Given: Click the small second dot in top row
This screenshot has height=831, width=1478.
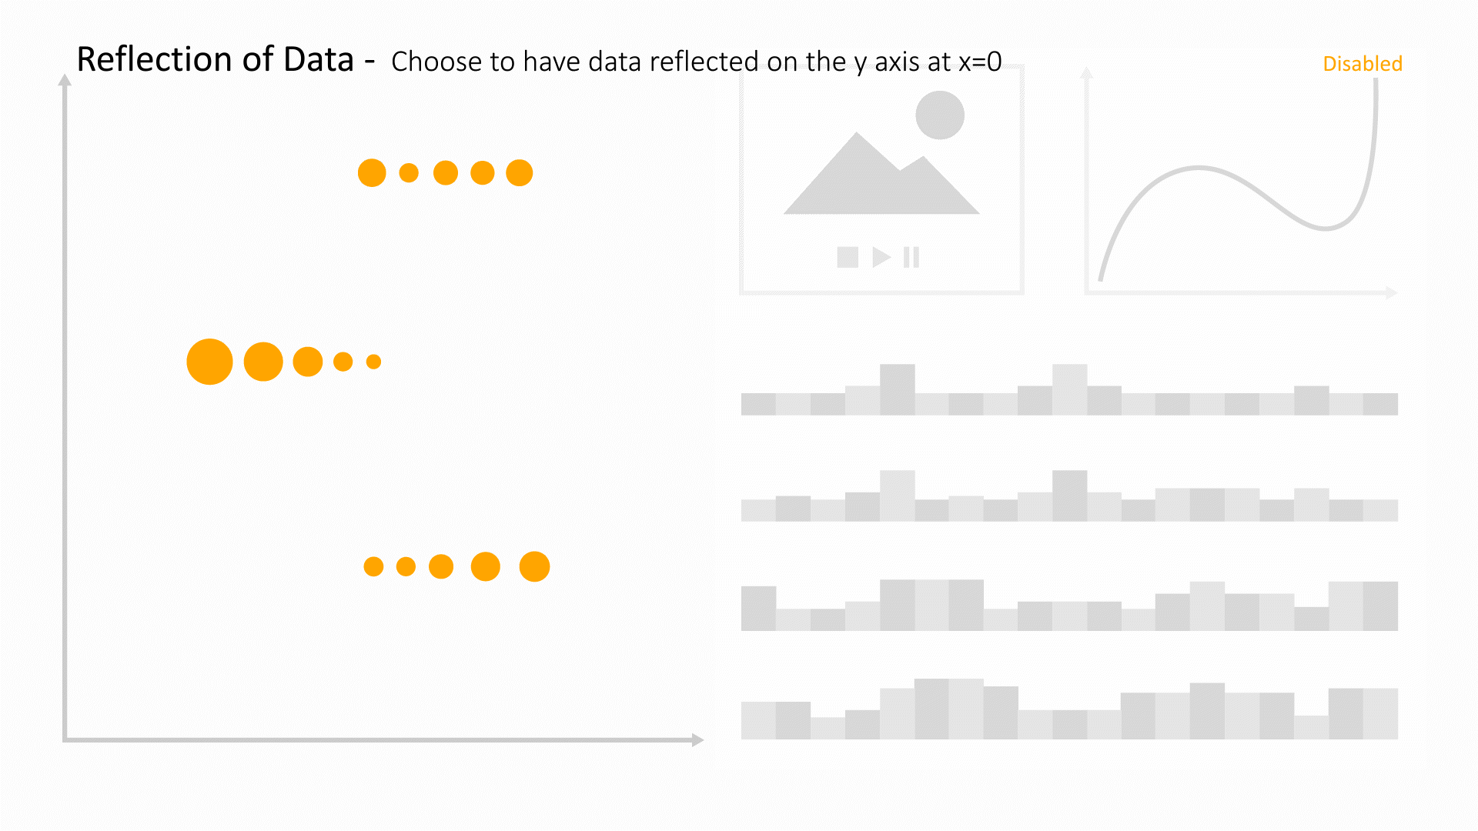Looking at the screenshot, I should (409, 172).
